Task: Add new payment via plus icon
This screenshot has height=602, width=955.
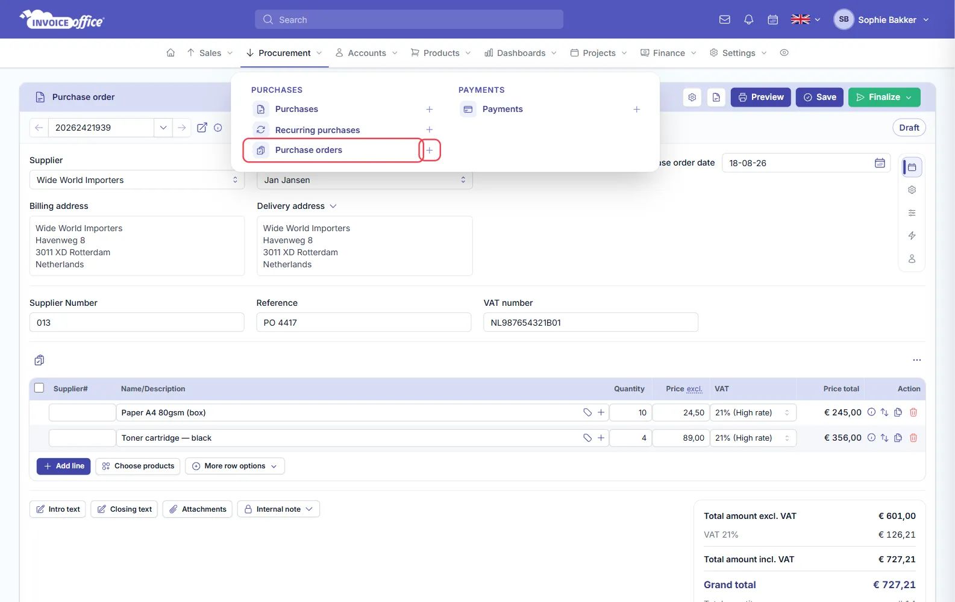Action: (636, 109)
